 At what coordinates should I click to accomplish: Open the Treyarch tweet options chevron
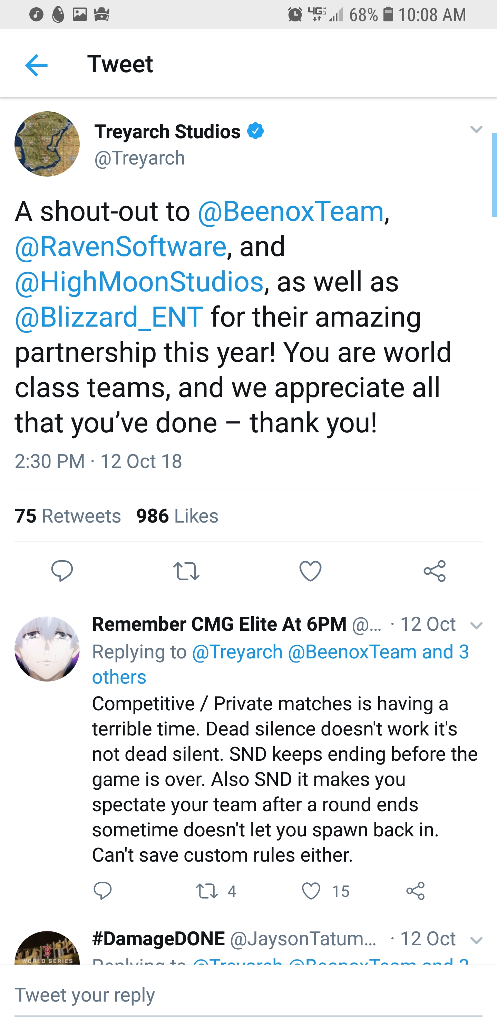(476, 129)
